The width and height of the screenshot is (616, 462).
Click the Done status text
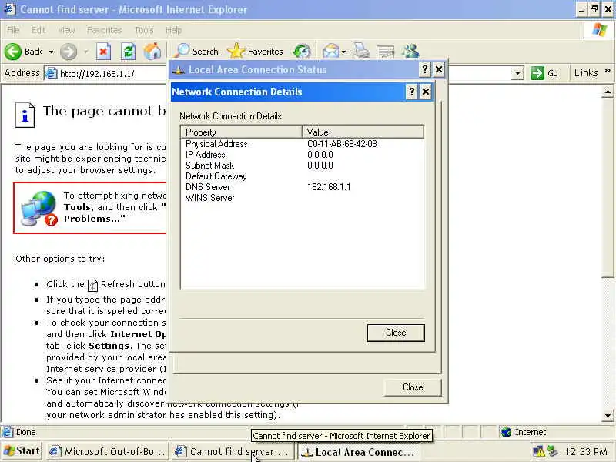tap(26, 432)
